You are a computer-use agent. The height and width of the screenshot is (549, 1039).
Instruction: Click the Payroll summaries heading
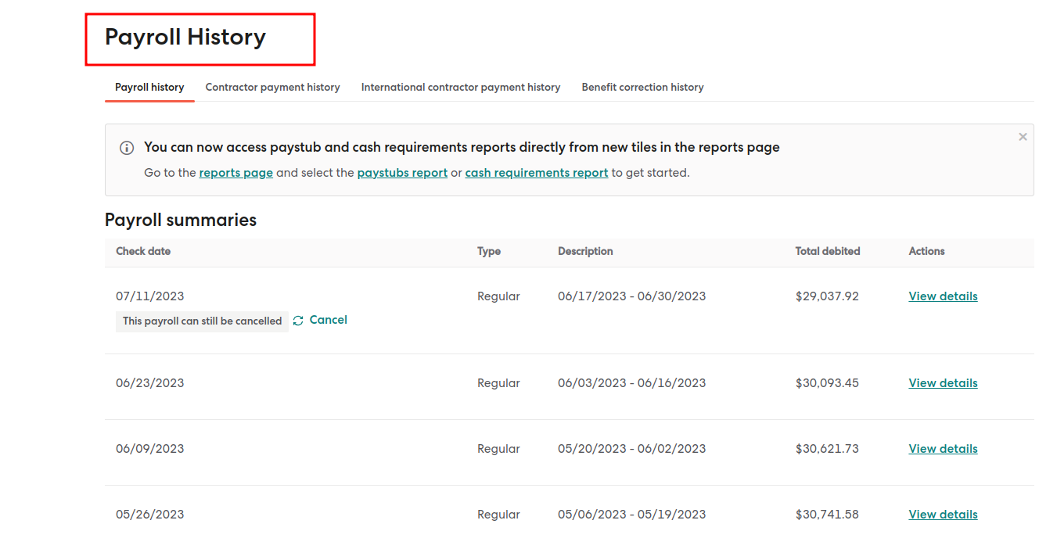click(181, 221)
